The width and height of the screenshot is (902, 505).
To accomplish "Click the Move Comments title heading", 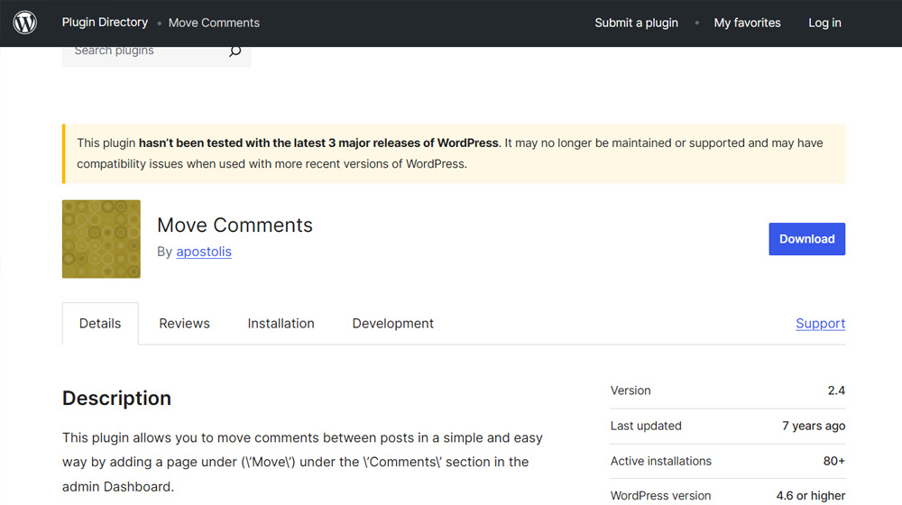I will click(235, 225).
